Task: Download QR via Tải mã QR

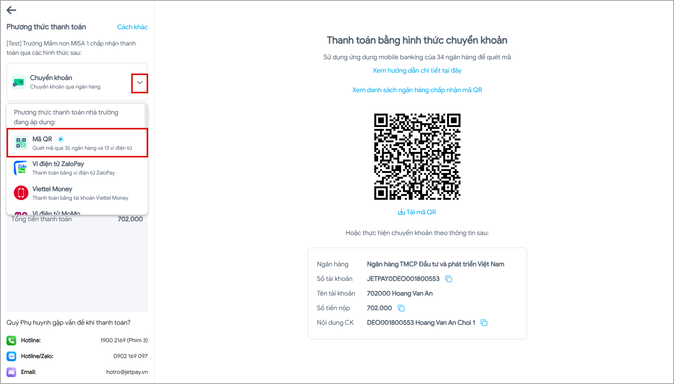Action: click(x=417, y=212)
